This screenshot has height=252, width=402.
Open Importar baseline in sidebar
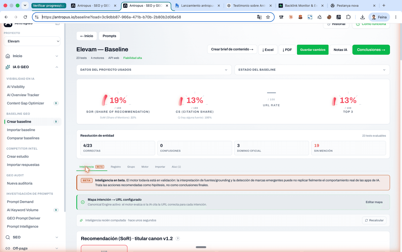click(21, 130)
